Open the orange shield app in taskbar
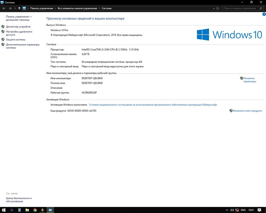The image size is (266, 213). click(43, 210)
